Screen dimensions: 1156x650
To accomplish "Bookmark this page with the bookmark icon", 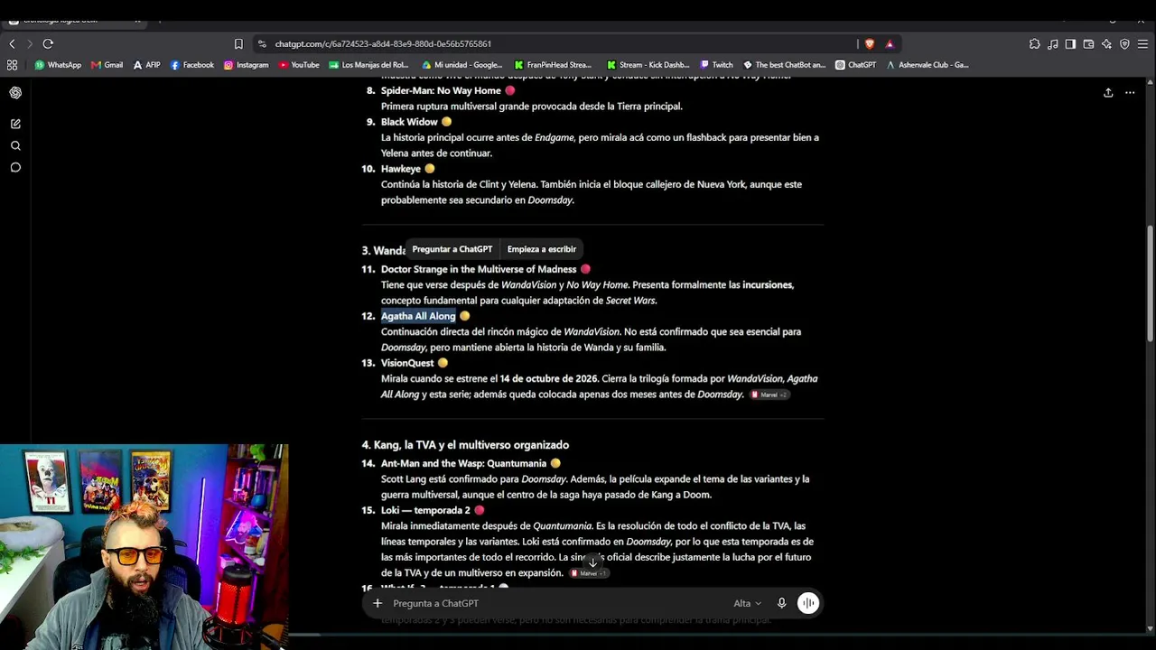I will (238, 43).
